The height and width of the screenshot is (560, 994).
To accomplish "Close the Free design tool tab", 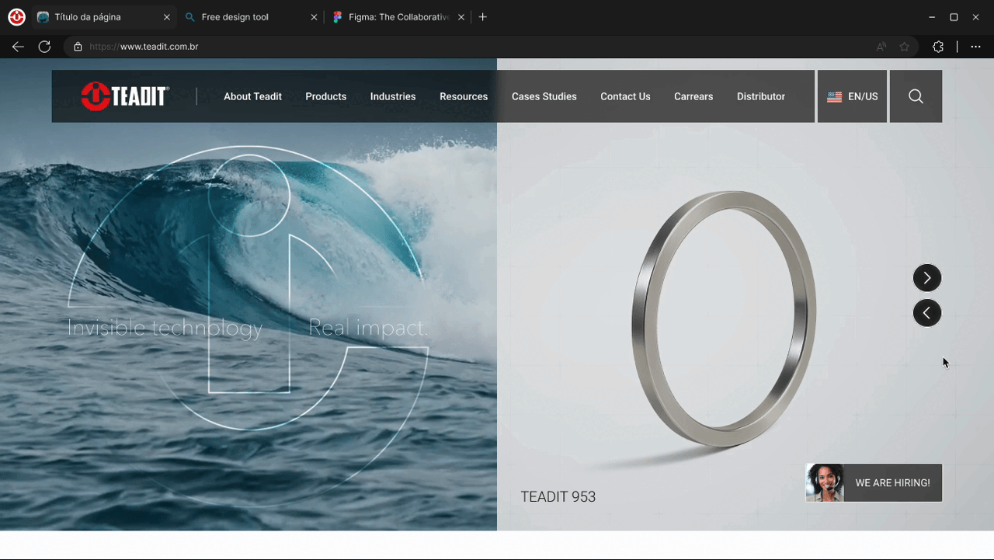I will pos(314,17).
